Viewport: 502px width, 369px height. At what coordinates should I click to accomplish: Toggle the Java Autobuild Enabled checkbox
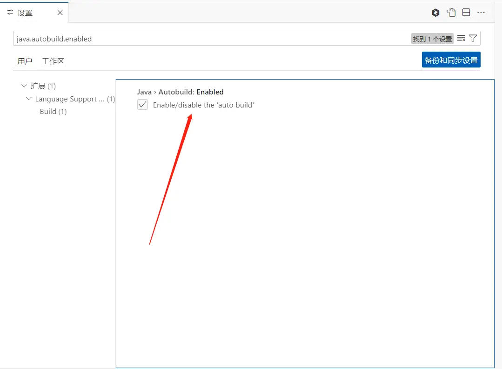[x=142, y=105]
